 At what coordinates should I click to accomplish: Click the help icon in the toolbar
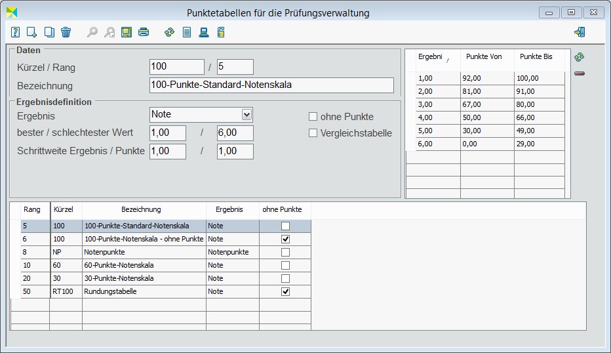[15, 32]
